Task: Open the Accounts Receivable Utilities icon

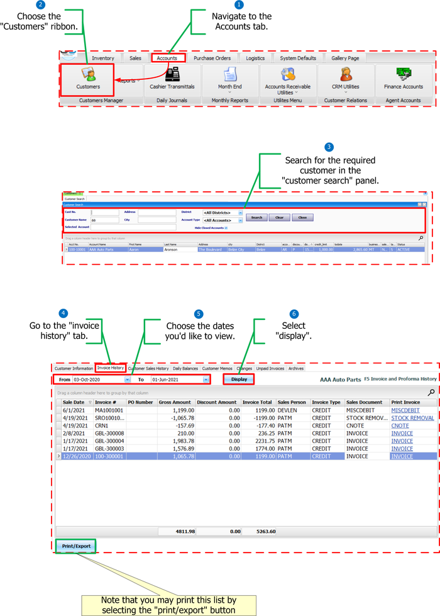Action: [x=288, y=80]
